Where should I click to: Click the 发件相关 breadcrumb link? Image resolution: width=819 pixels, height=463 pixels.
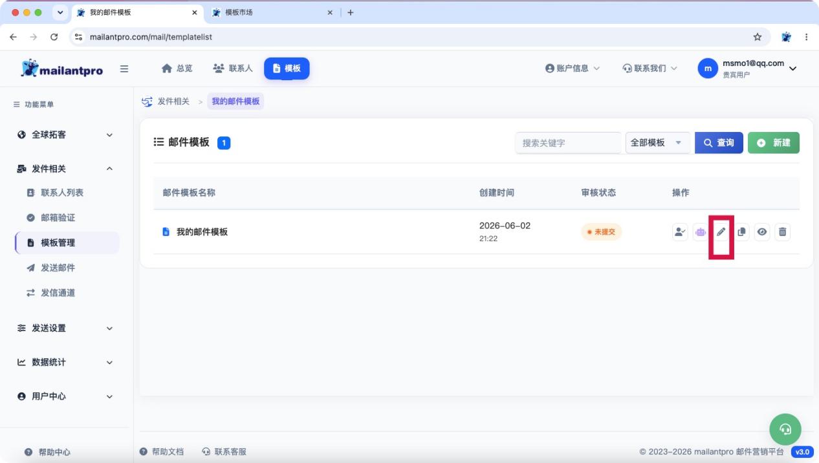coord(174,102)
